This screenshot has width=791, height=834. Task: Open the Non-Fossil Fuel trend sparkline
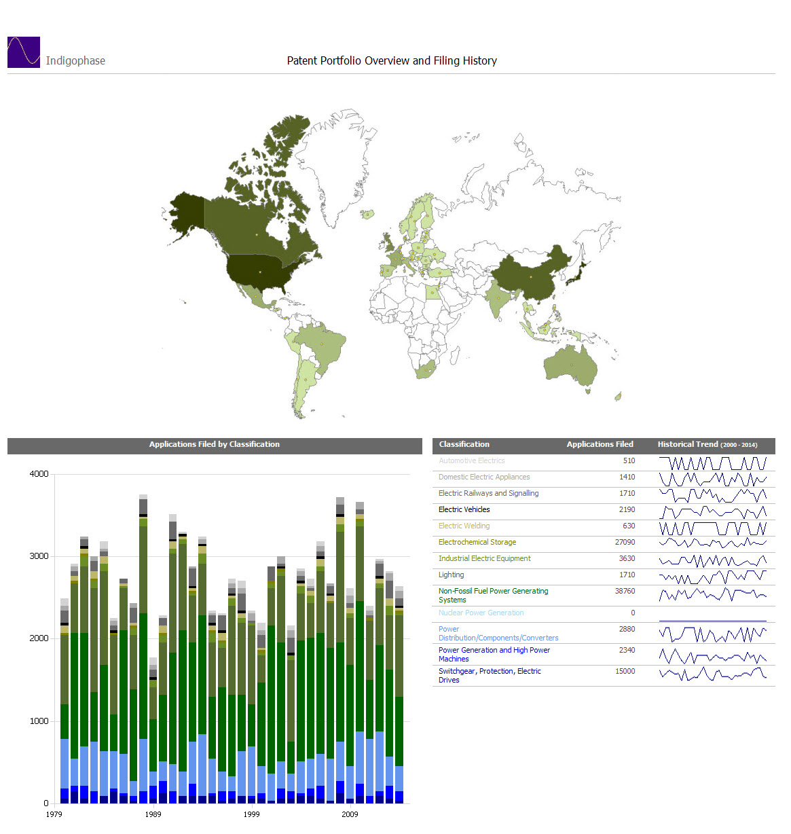(x=712, y=595)
